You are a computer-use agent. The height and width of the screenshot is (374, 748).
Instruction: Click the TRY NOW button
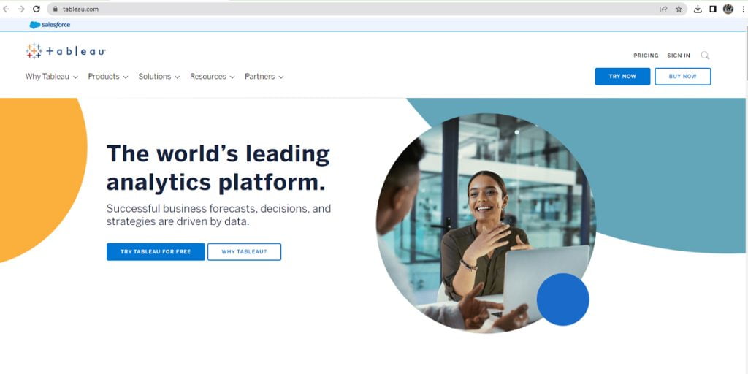pos(622,76)
